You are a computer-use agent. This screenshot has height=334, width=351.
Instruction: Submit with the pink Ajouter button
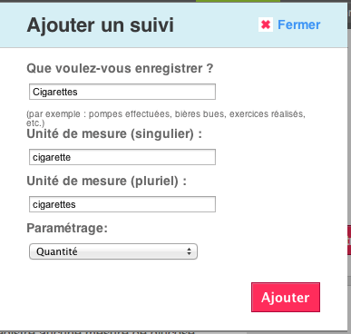[x=286, y=298]
